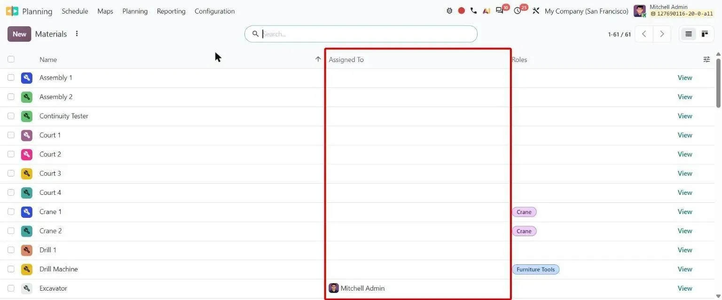Click the debug bug icon
722x300 pixels.
[449, 11]
